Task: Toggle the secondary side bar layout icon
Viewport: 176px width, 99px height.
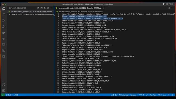Action: (x=170, y=4)
